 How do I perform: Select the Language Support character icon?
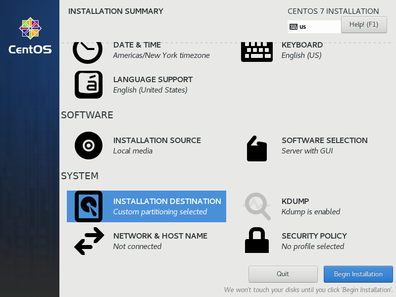[89, 85]
